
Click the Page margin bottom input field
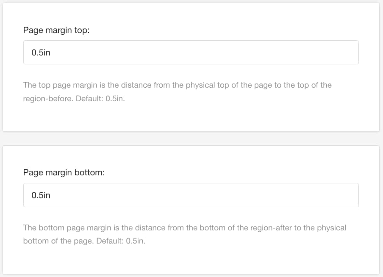click(x=191, y=195)
